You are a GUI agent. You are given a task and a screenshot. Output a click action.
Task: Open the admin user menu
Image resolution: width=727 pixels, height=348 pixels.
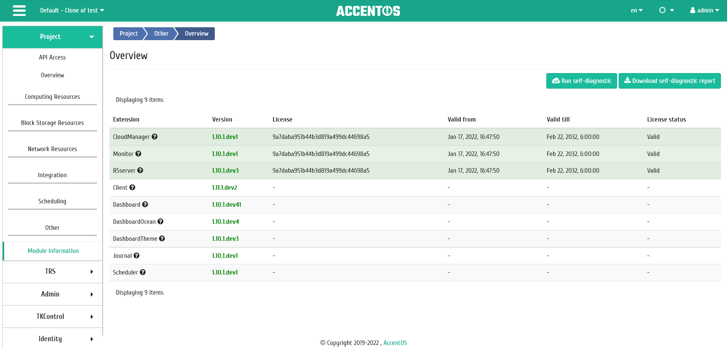click(x=705, y=11)
